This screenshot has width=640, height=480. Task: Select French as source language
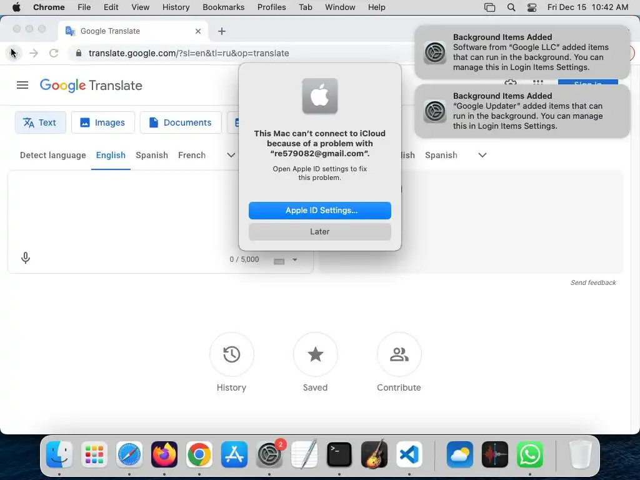coord(192,155)
